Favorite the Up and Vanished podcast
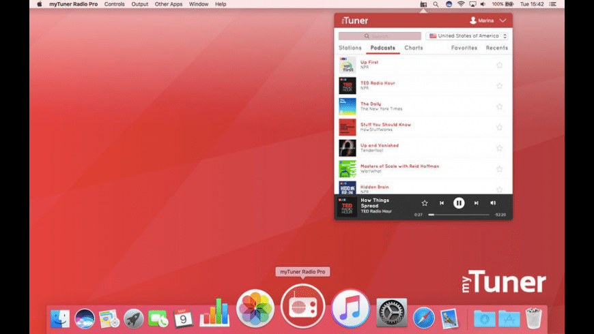The image size is (594, 334). pyautogui.click(x=499, y=149)
